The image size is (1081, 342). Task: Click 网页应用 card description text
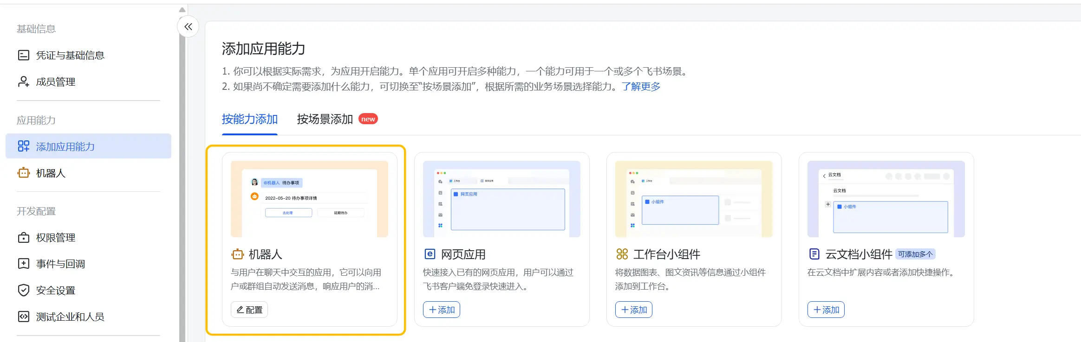pyautogui.click(x=498, y=279)
